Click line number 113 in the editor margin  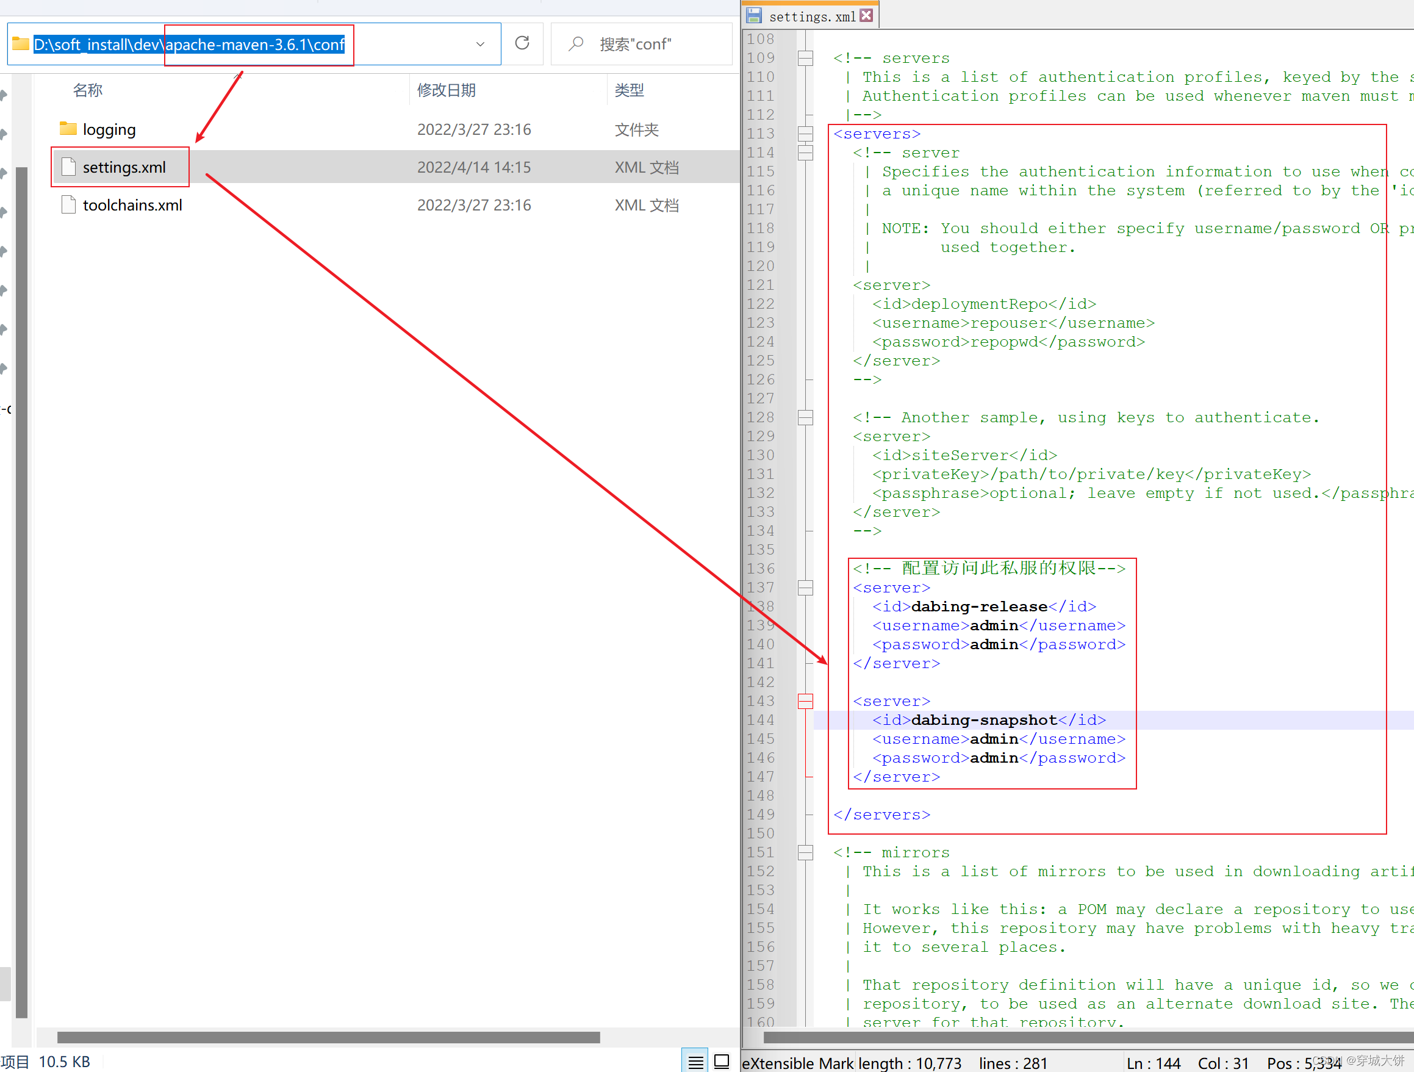pyautogui.click(x=760, y=134)
